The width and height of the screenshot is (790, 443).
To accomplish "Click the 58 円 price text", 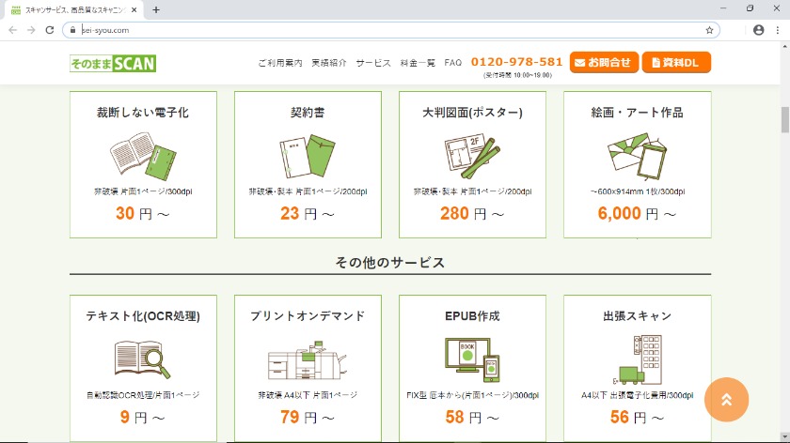I will [472, 418].
